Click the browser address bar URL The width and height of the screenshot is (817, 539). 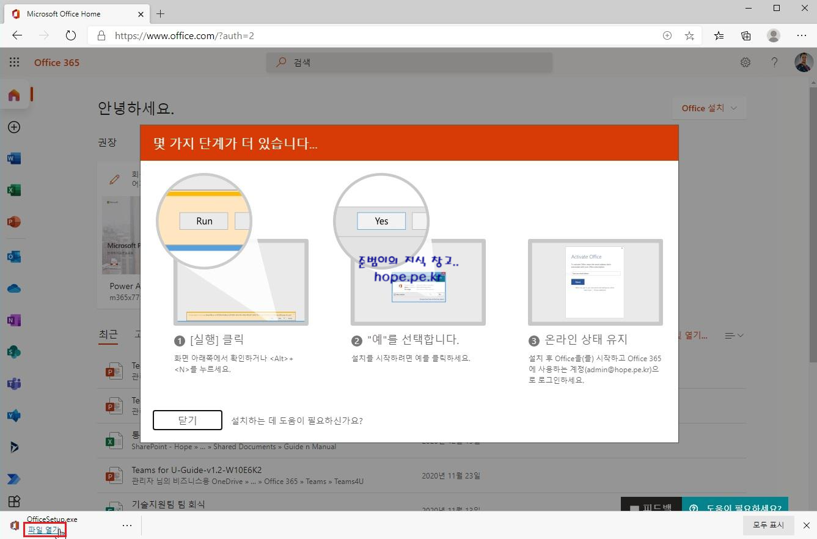(x=185, y=35)
